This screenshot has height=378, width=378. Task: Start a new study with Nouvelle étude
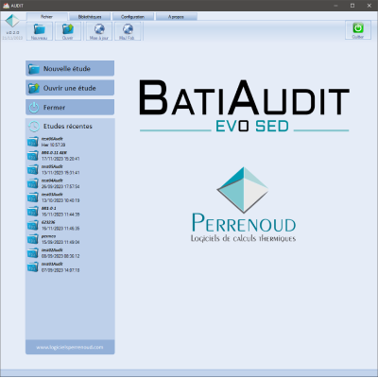click(70, 68)
